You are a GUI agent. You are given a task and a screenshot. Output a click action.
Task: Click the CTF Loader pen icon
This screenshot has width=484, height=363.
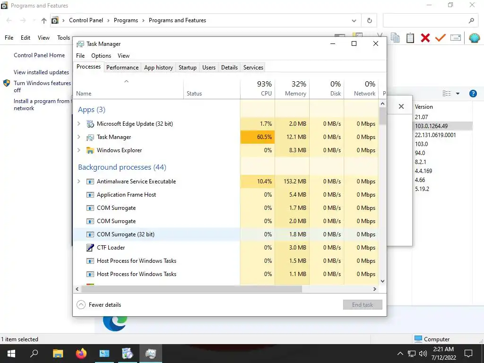[x=90, y=248]
